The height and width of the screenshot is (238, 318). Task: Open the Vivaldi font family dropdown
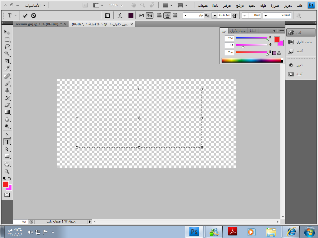coord(266,15)
